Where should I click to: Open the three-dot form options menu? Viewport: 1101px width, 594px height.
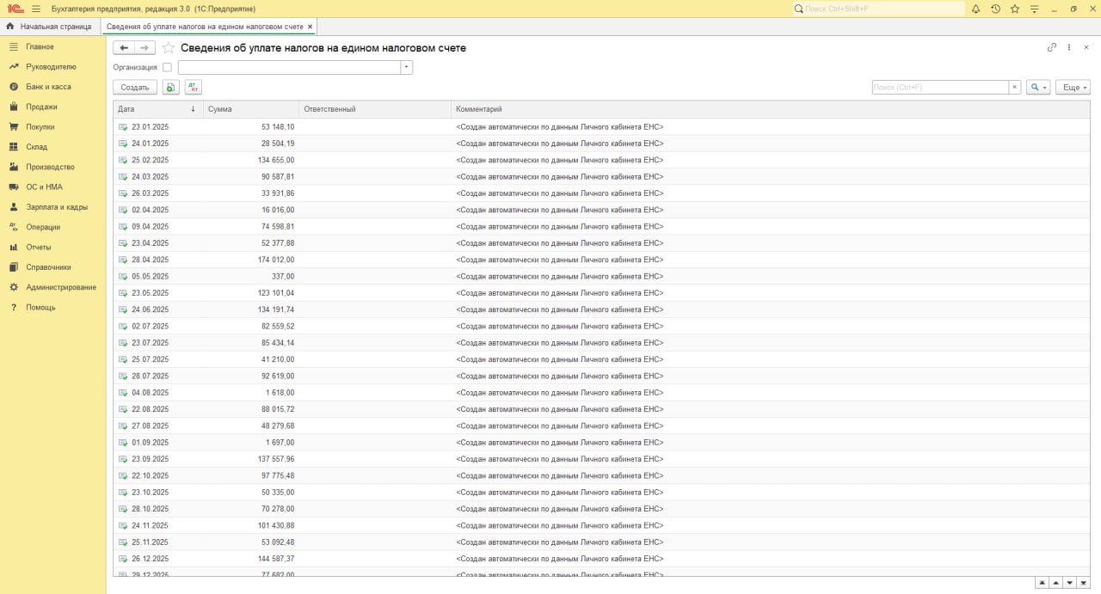click(1069, 47)
